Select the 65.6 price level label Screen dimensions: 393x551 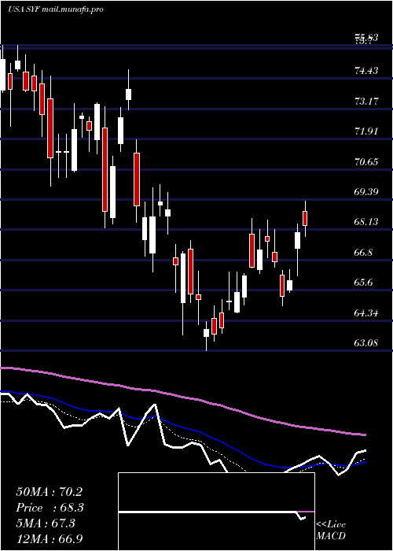coord(364,283)
